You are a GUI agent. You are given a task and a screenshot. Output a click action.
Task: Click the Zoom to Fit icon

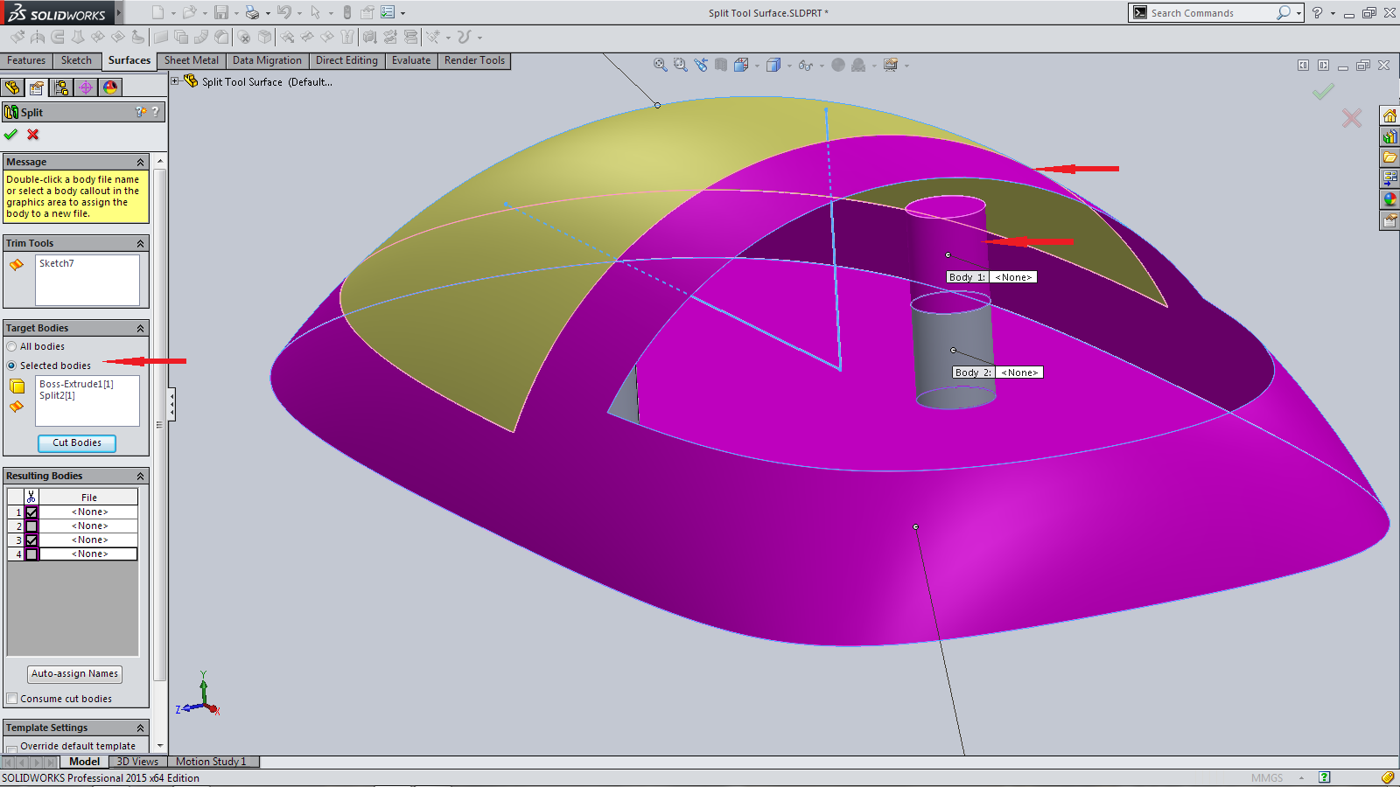[x=661, y=65]
